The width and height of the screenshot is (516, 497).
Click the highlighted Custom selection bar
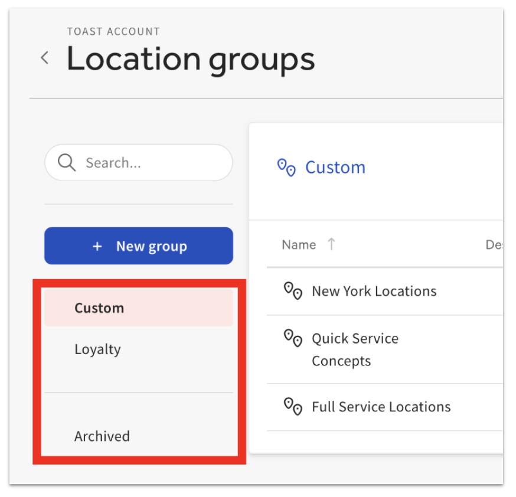pos(139,308)
